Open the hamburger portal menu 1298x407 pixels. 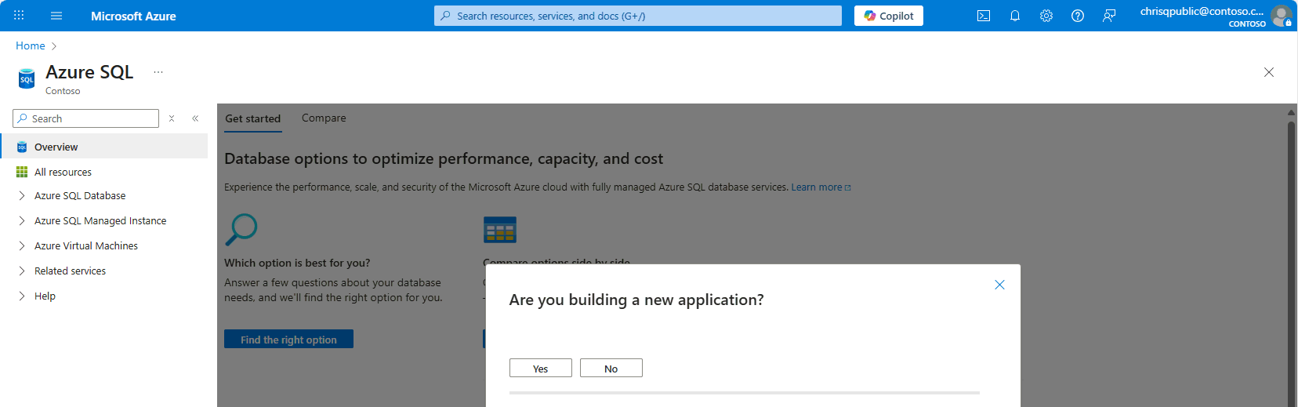(x=56, y=16)
